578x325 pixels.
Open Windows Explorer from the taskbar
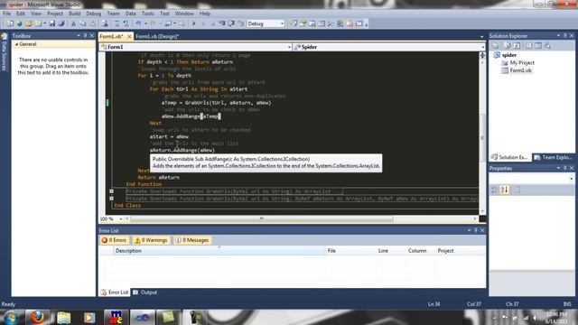pyautogui.click(x=63, y=317)
